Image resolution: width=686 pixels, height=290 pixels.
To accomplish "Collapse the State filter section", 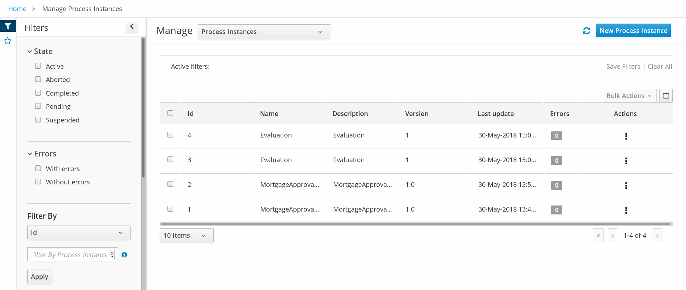I will 40,52.
